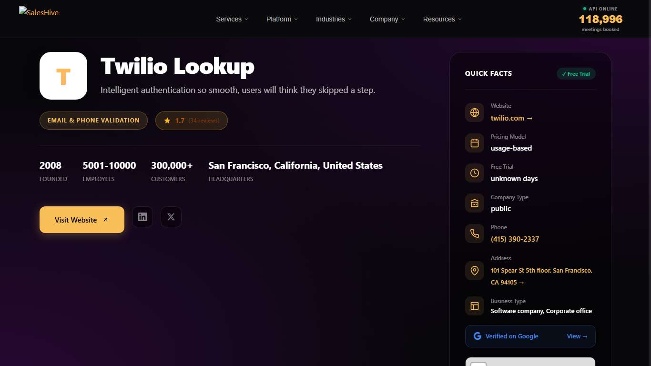Select the location pin icon beside Address
Image resolution: width=651 pixels, height=366 pixels.
(475, 271)
